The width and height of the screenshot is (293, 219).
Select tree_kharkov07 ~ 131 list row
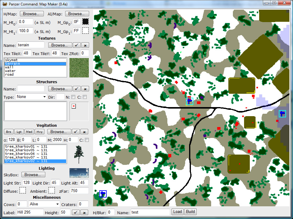pos(35,157)
